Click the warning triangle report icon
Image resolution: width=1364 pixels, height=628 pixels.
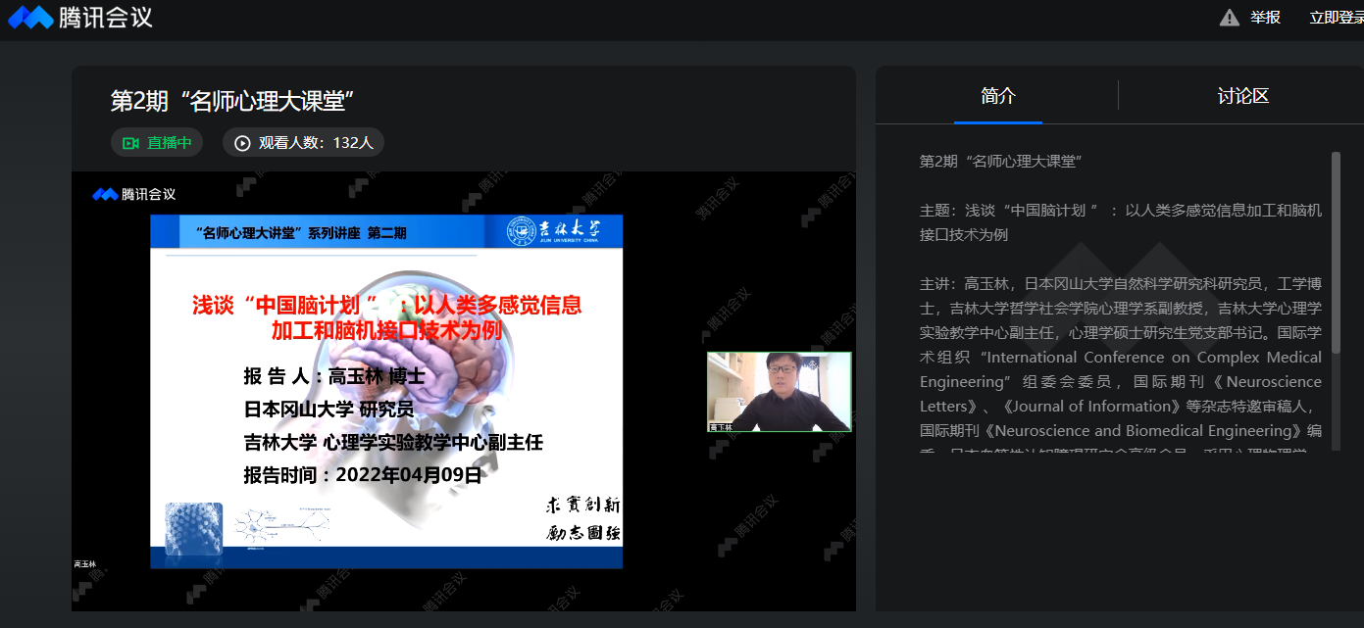[x=1229, y=18]
